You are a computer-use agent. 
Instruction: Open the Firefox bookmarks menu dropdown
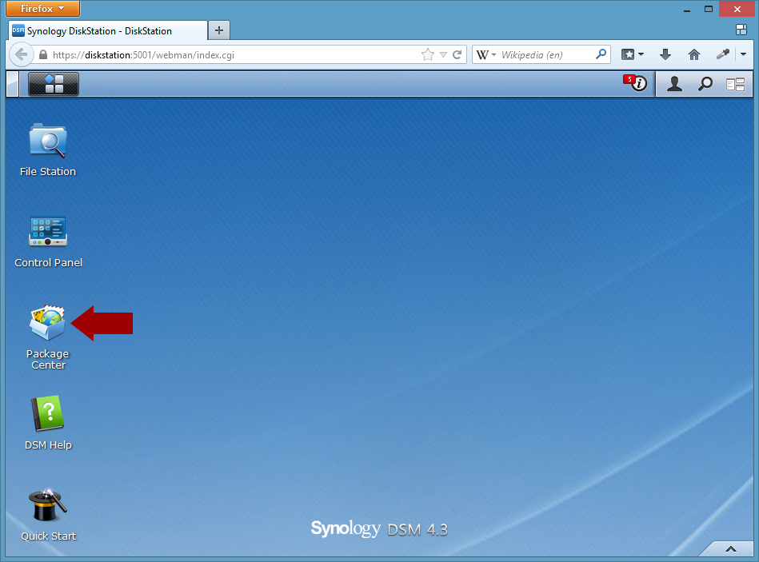pyautogui.click(x=632, y=54)
